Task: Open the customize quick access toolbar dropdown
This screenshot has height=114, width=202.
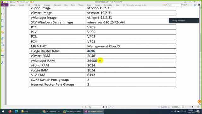Action: click(33, 2)
